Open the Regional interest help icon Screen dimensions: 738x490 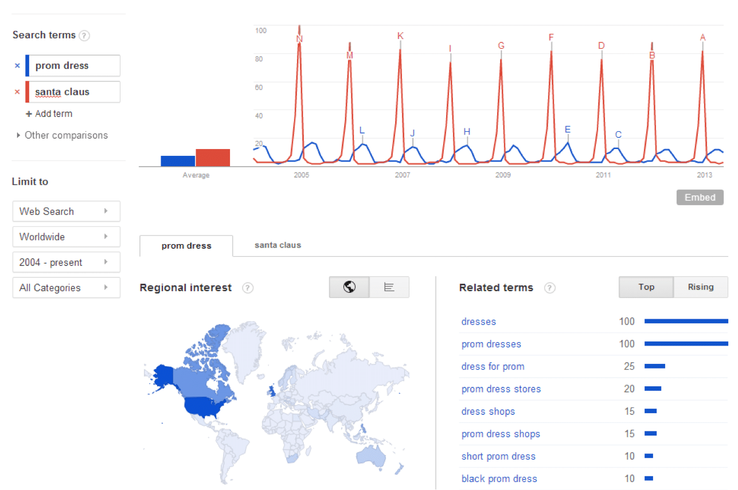pyautogui.click(x=247, y=288)
